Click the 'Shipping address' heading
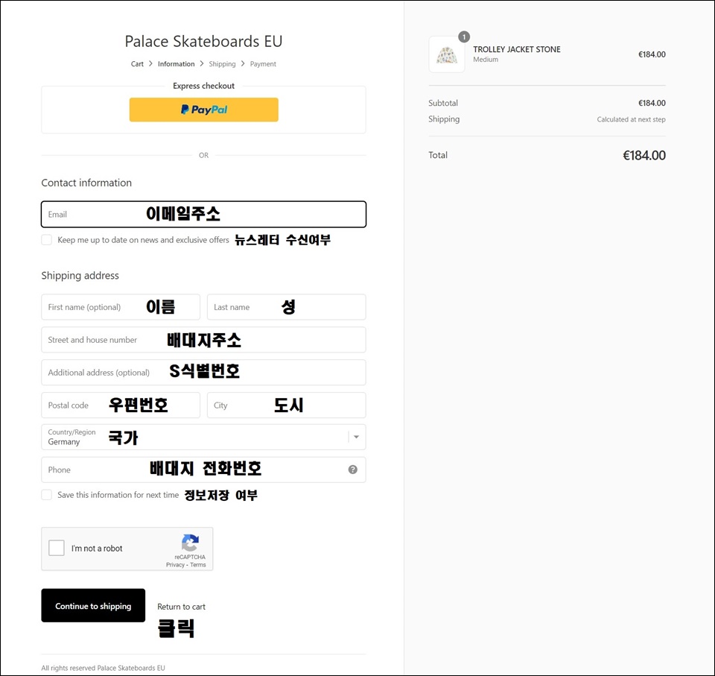 (80, 275)
